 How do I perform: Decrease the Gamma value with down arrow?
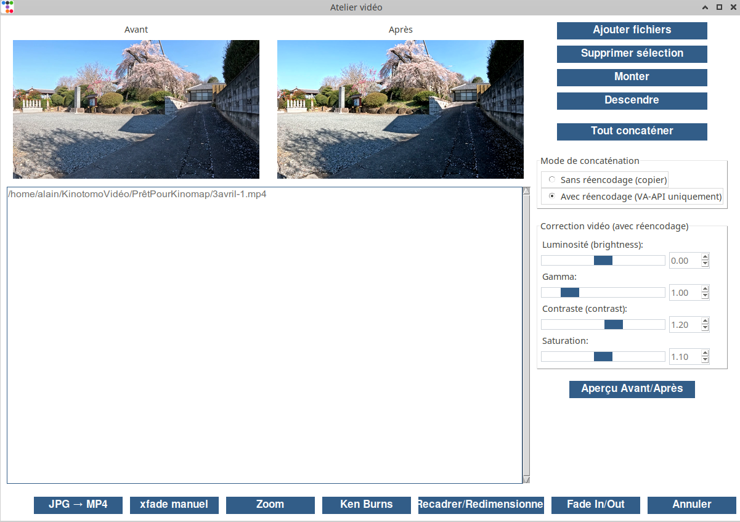(x=705, y=296)
